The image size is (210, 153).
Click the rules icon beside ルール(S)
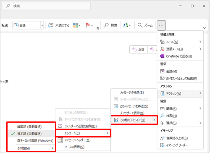pyautogui.click(x=162, y=42)
